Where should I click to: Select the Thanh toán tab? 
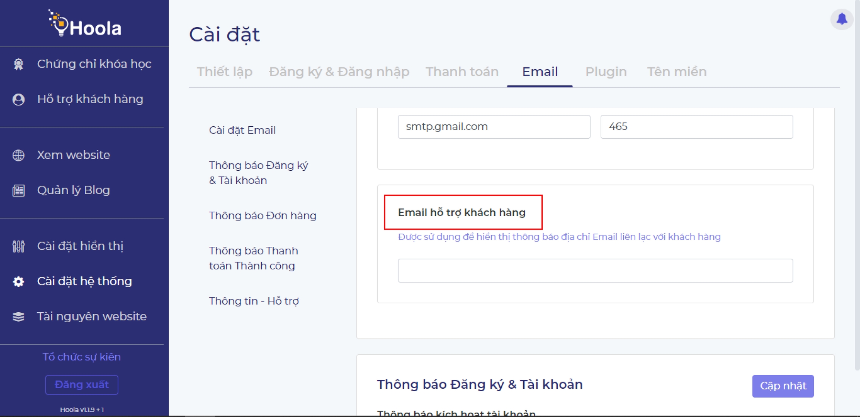(x=462, y=72)
